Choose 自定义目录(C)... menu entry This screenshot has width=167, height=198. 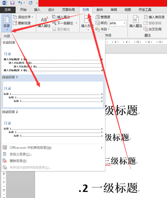point(21,154)
